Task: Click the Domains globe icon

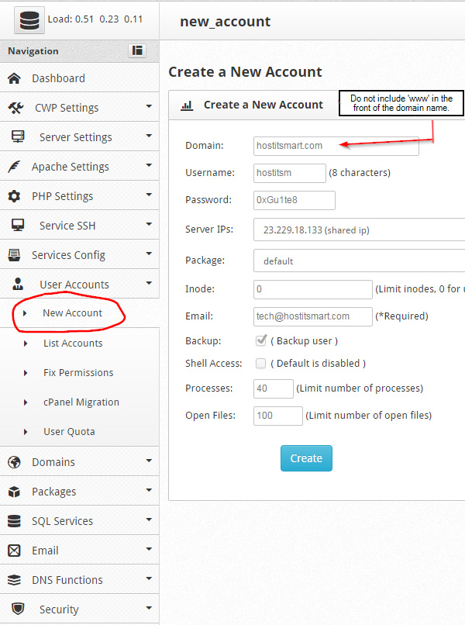Action: coord(14,462)
